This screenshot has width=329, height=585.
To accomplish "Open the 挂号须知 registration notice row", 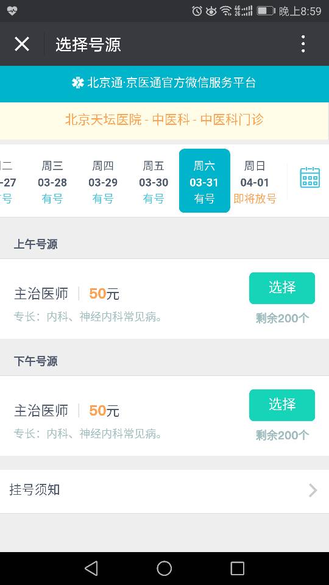I will [x=164, y=491].
